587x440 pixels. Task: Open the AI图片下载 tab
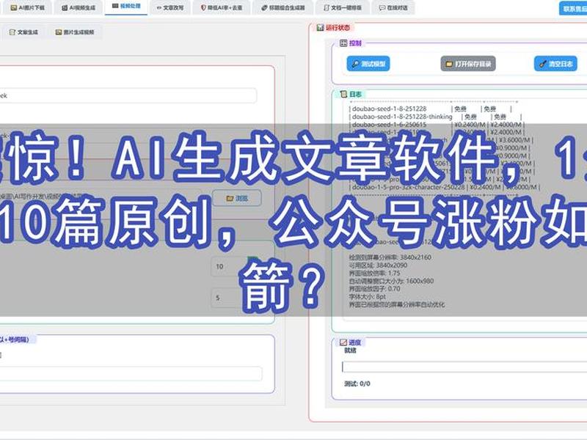tap(27, 7)
